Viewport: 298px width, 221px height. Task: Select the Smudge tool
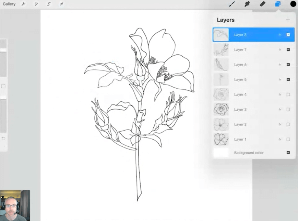247,4
